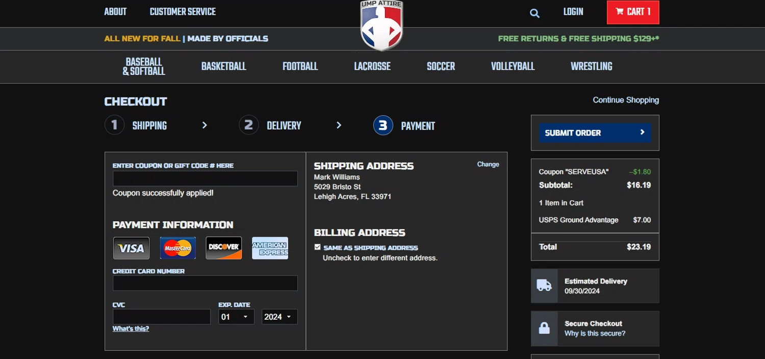This screenshot has width=765, height=359.
Task: Open the Soccer menu
Action: tap(441, 66)
